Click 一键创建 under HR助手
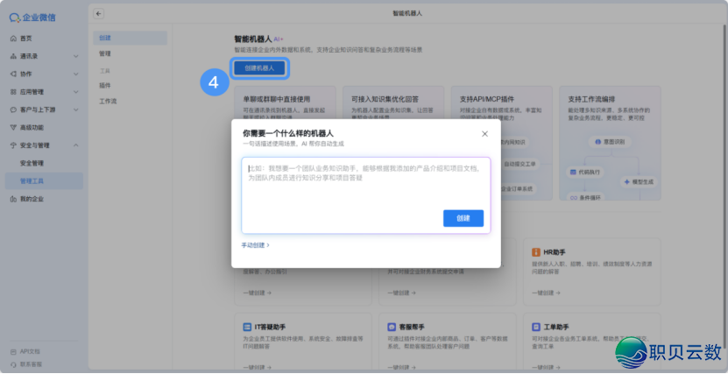 pos(546,293)
